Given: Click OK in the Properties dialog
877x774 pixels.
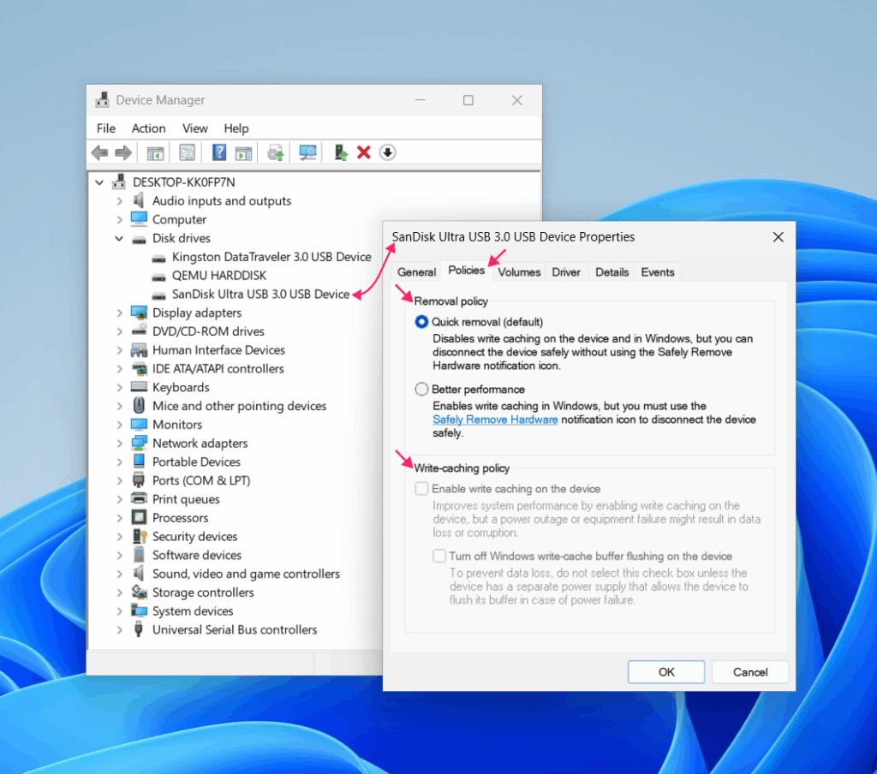Looking at the screenshot, I should pyautogui.click(x=666, y=671).
